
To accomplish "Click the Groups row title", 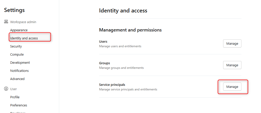I will 104,63.
